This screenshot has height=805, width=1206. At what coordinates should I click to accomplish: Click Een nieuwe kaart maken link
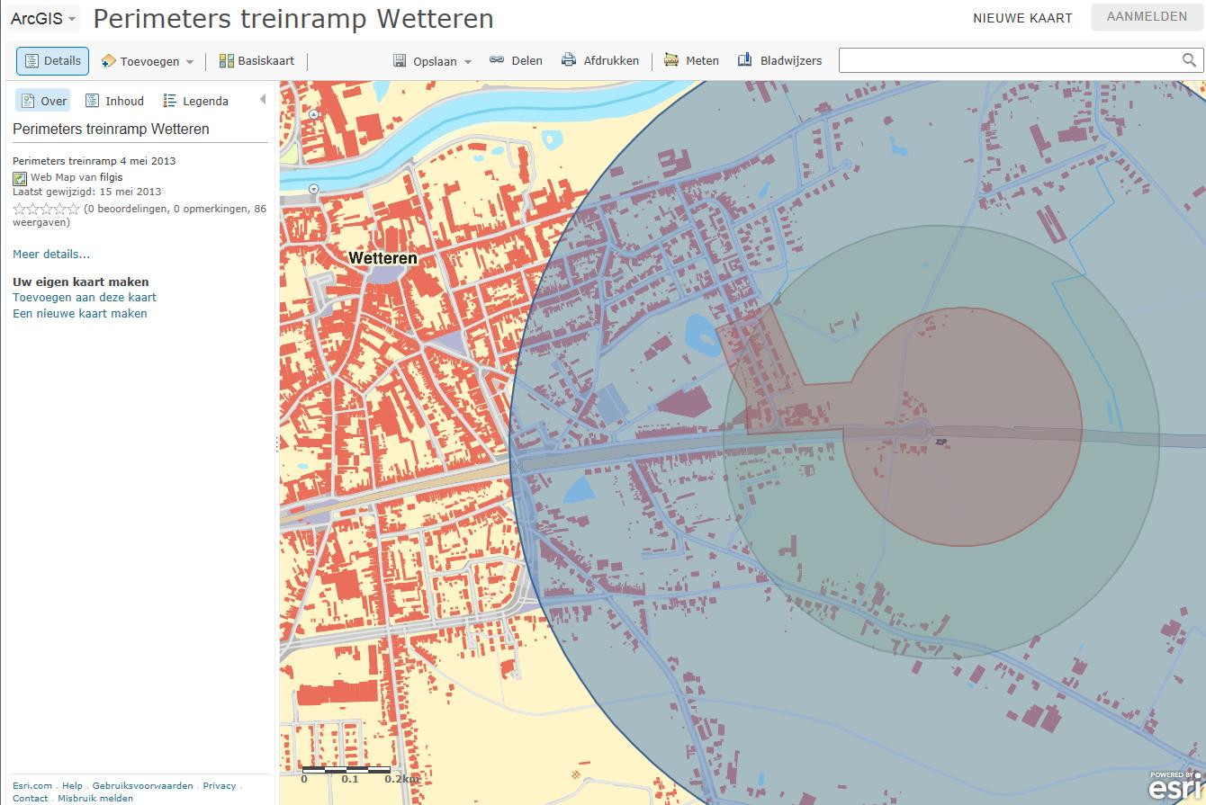coord(80,314)
